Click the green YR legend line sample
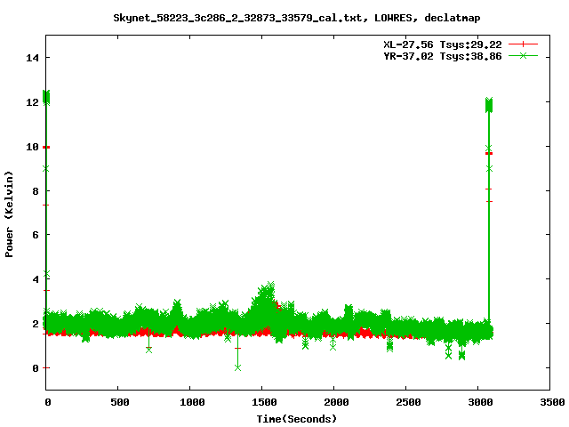 [523, 55]
